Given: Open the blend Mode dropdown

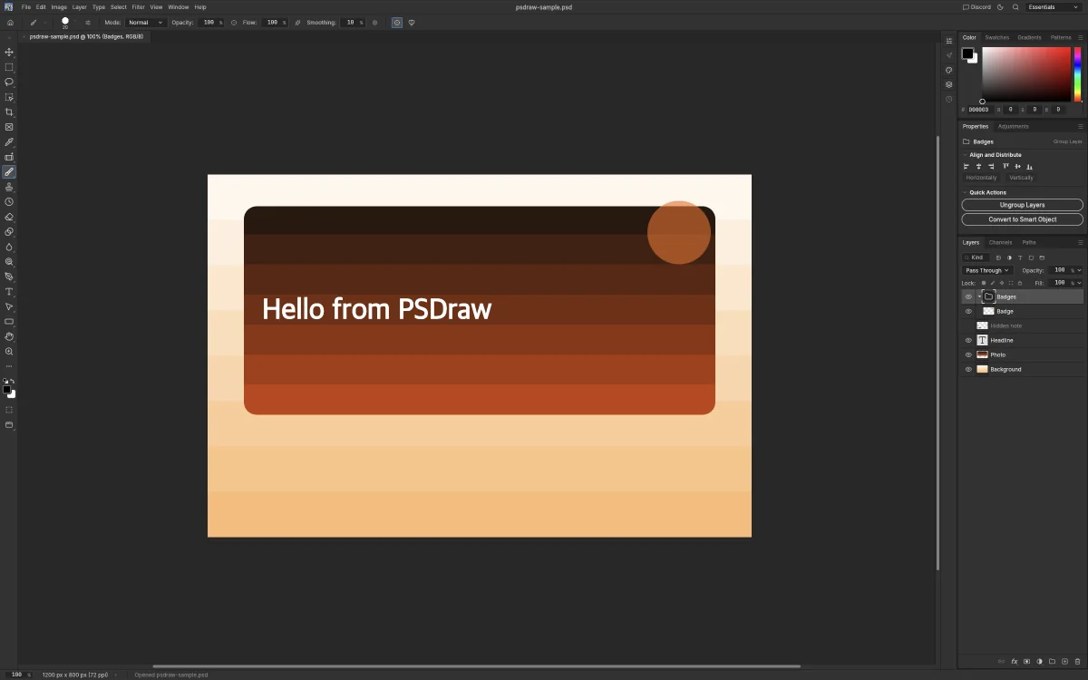Looking at the screenshot, I should (146, 22).
